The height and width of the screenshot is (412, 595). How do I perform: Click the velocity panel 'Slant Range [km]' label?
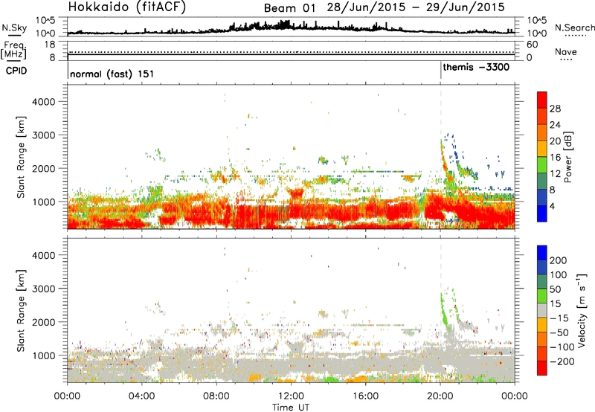pos(21,311)
